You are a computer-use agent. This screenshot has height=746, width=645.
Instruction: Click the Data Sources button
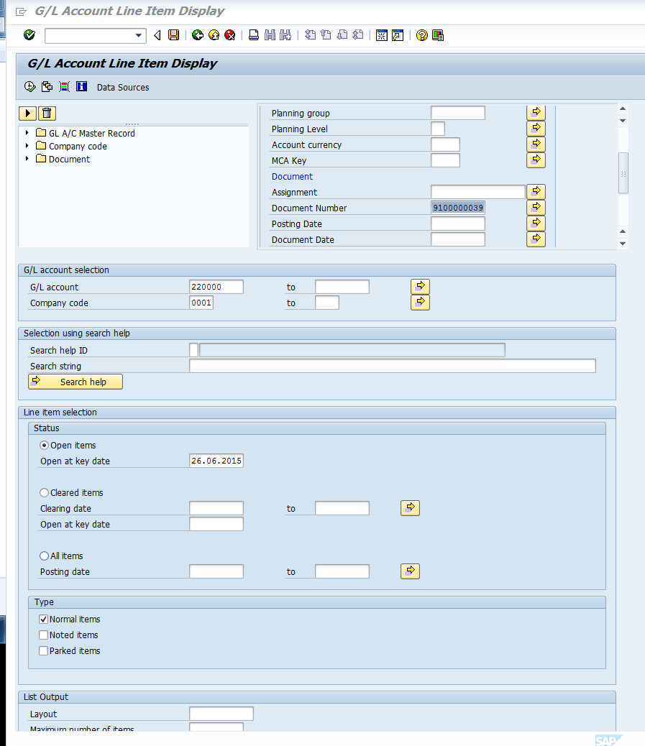123,88
